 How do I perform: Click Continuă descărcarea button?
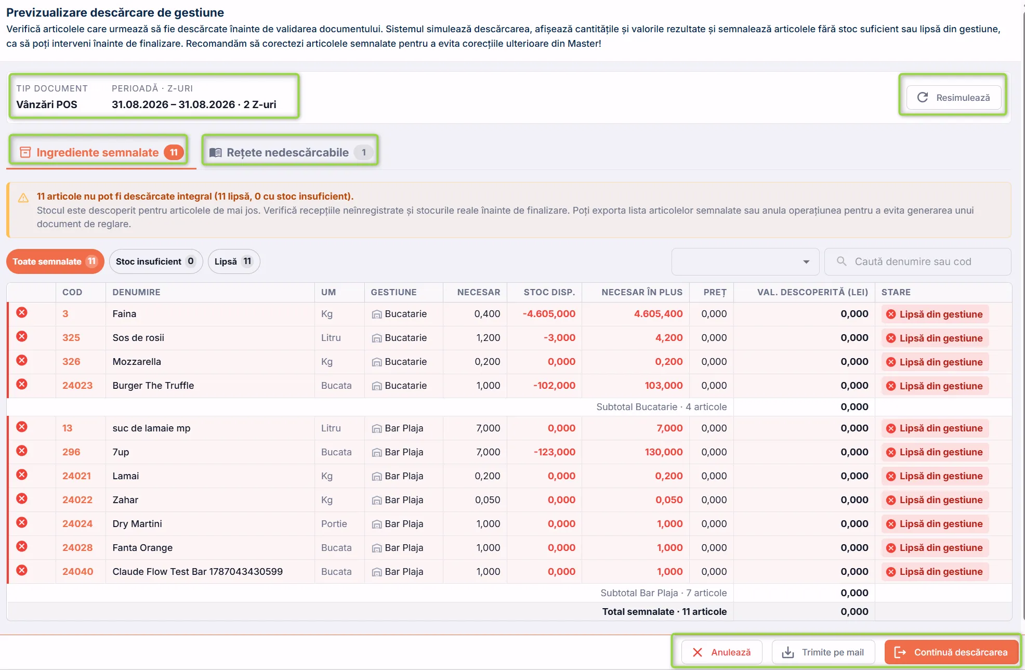951,652
